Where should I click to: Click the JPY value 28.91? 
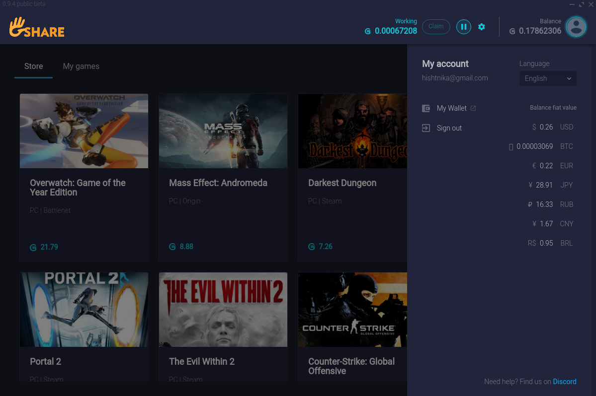click(x=544, y=185)
